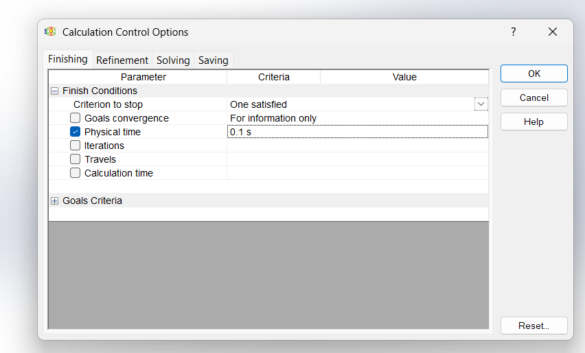585x353 pixels.
Task: Collapse the Finish Conditions group
Action: pos(54,91)
